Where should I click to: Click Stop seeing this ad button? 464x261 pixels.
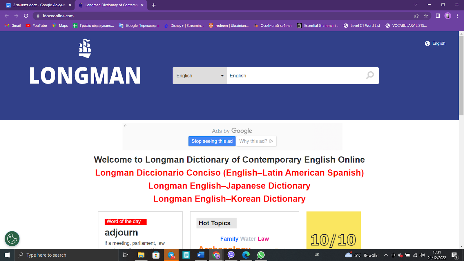[x=212, y=141]
